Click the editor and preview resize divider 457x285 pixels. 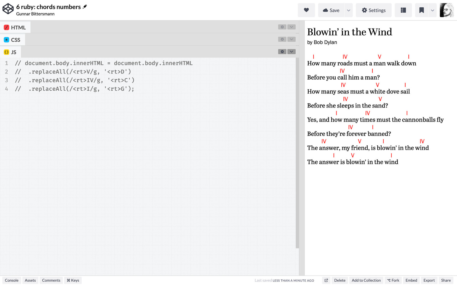point(302,148)
